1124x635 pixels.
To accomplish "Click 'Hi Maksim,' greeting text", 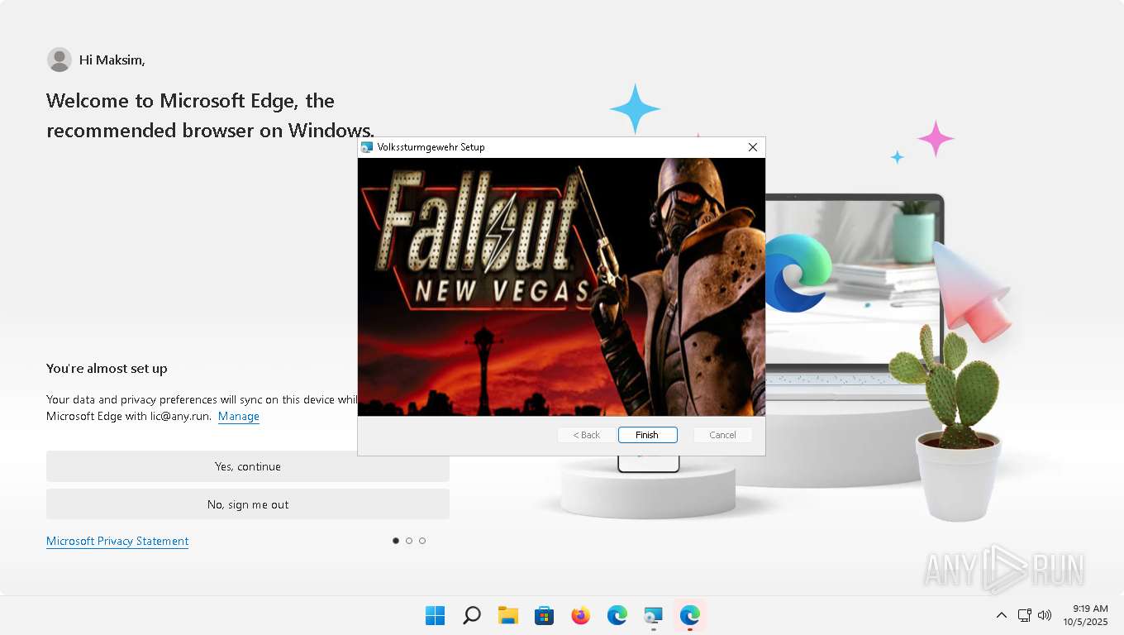I will (112, 60).
